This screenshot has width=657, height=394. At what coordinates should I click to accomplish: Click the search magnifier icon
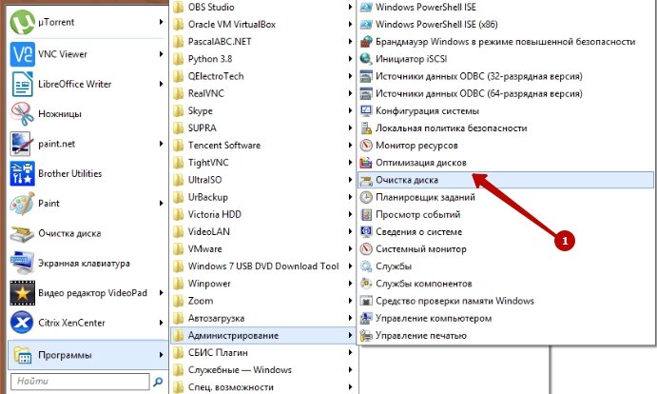(x=158, y=382)
